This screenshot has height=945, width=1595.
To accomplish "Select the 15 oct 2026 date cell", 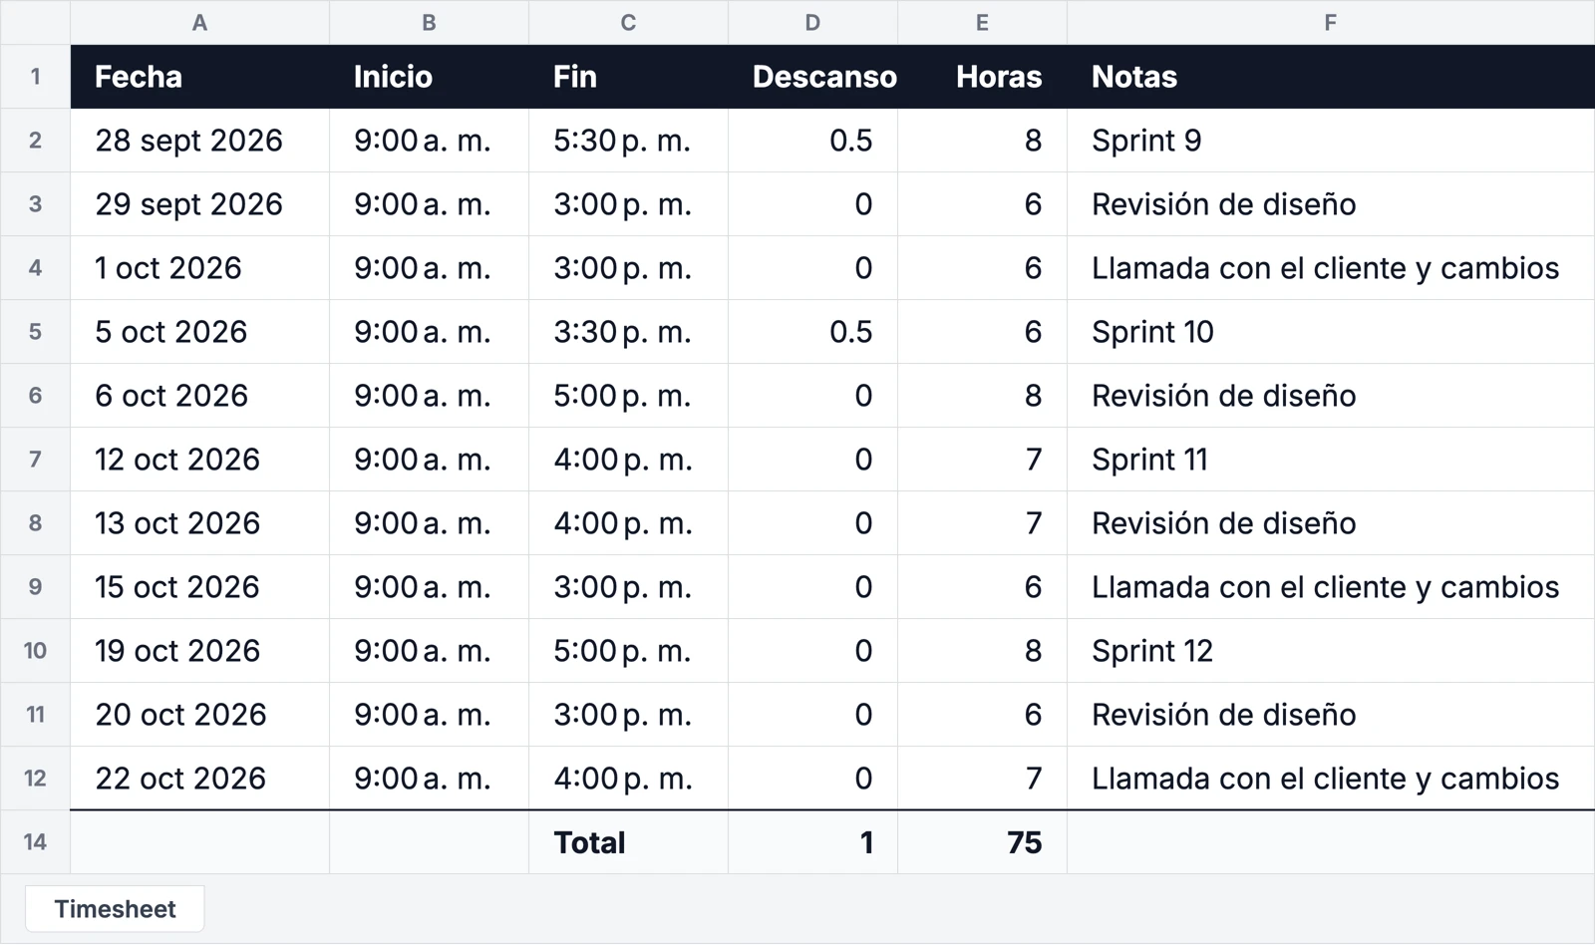I will tap(199, 587).
